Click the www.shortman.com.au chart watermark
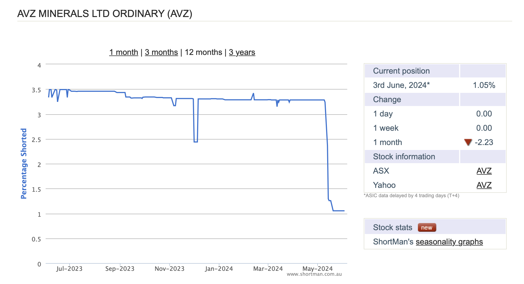This screenshot has width=524, height=284. click(314, 274)
